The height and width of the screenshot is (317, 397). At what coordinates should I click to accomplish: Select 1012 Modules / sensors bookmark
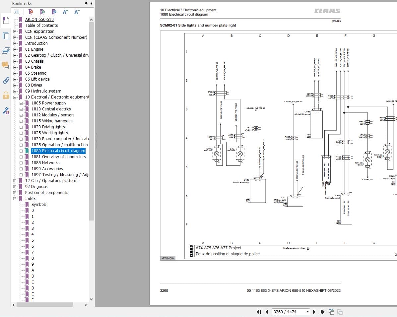click(x=53, y=115)
